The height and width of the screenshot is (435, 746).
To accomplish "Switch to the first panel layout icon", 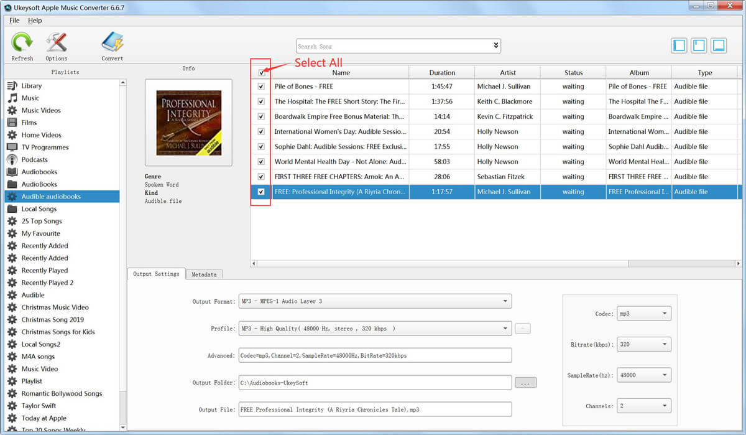I will (x=679, y=45).
